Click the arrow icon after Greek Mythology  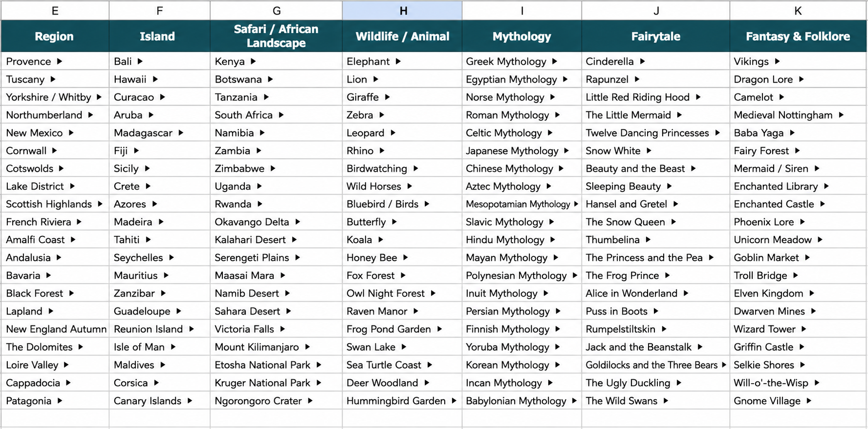[x=555, y=61]
